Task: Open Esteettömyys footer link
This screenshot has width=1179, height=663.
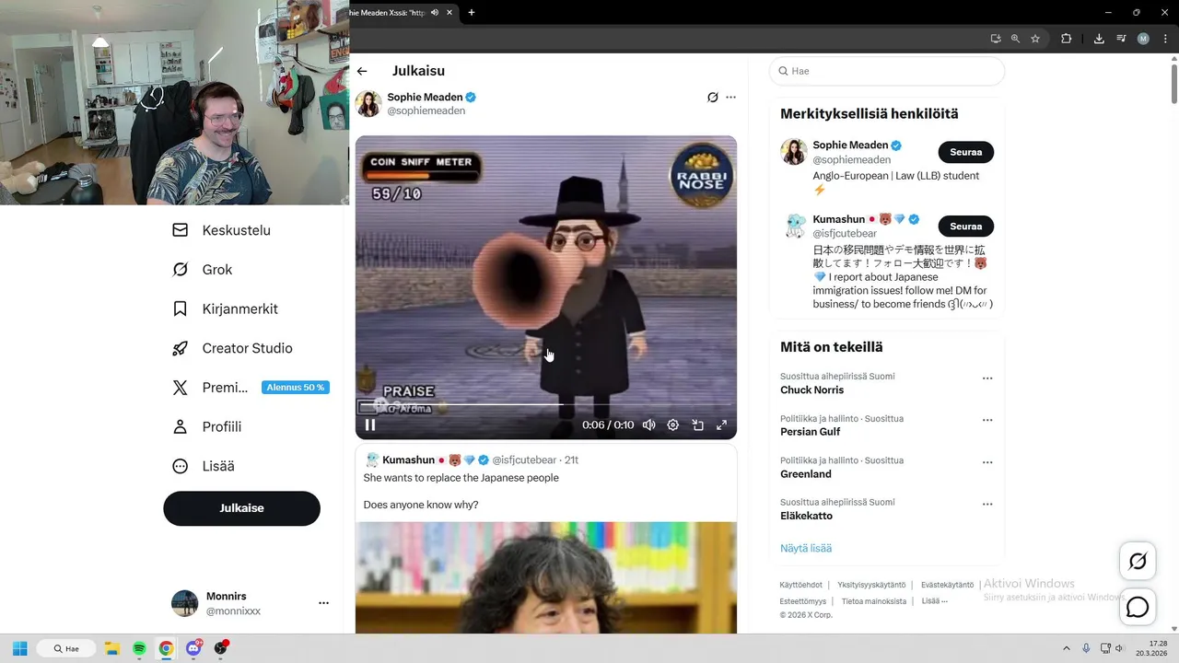Action: tap(803, 601)
